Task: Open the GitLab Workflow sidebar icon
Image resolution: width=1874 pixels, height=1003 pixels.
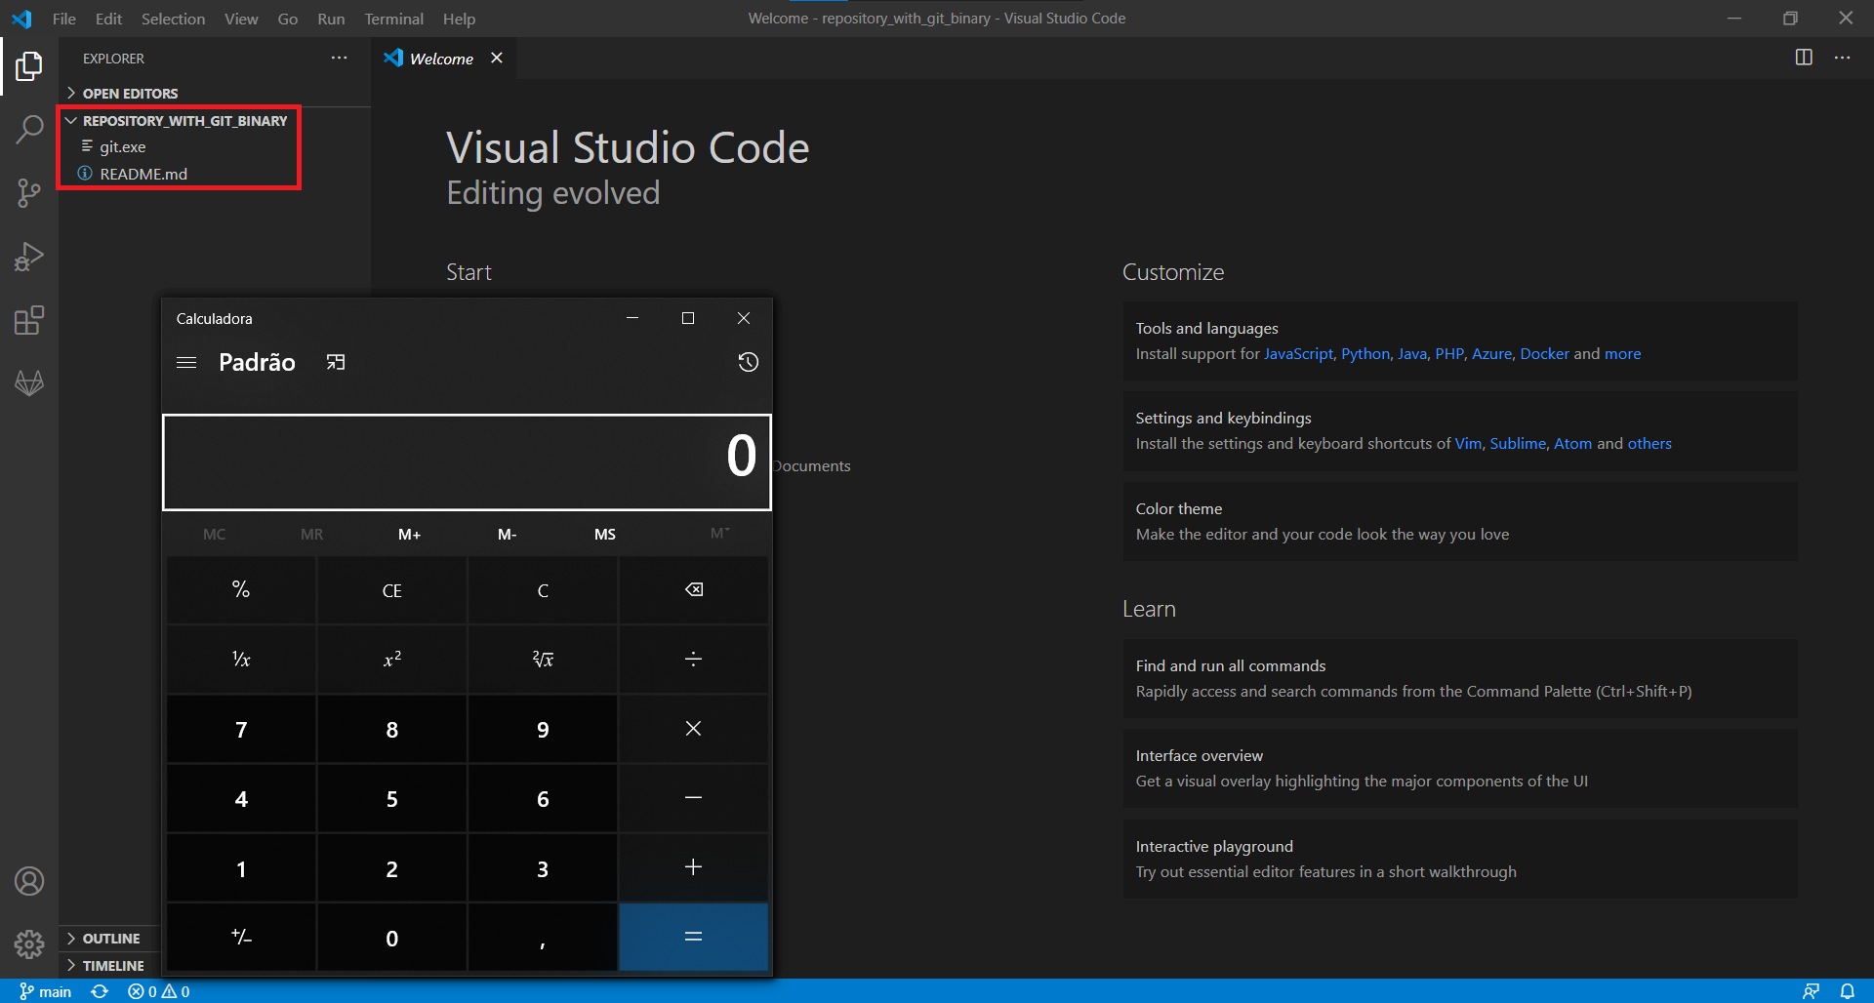Action: point(29,383)
